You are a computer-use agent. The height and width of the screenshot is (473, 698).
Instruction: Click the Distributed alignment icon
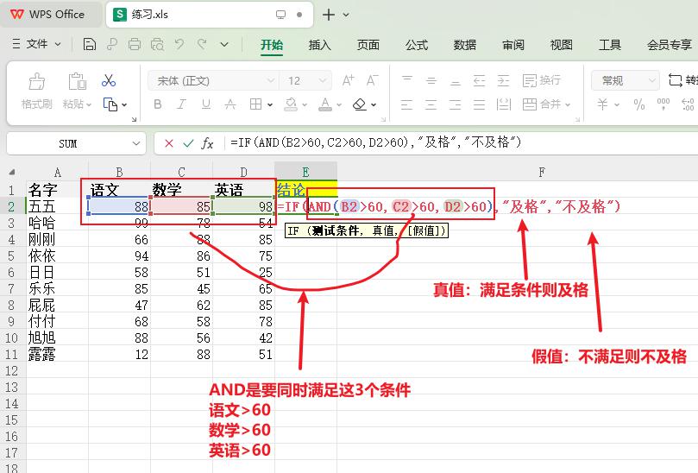point(504,104)
